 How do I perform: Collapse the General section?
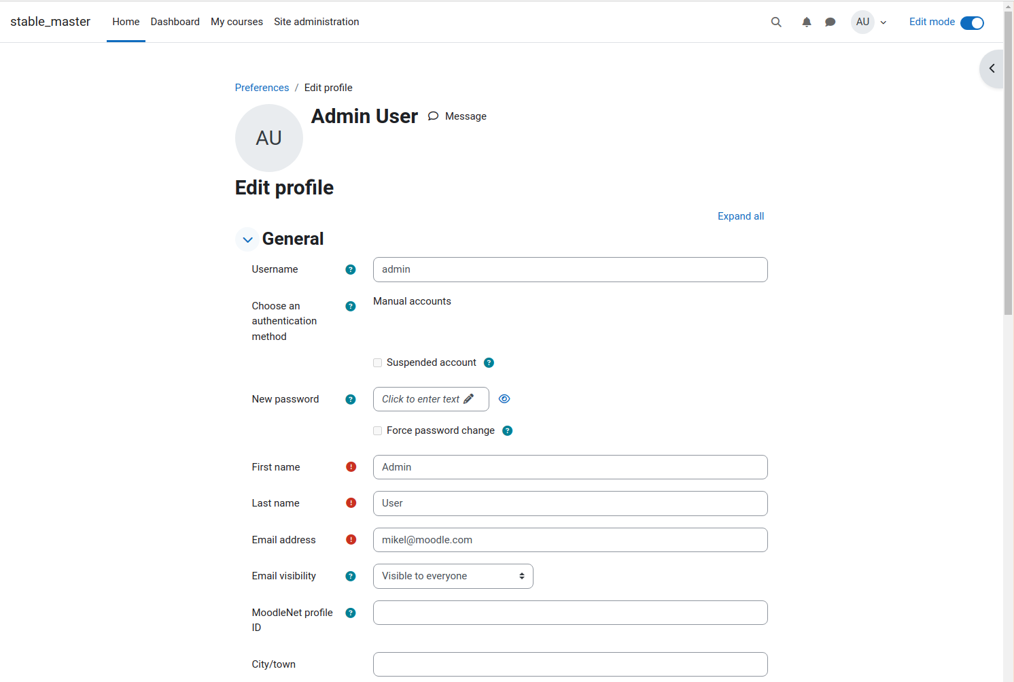(247, 239)
